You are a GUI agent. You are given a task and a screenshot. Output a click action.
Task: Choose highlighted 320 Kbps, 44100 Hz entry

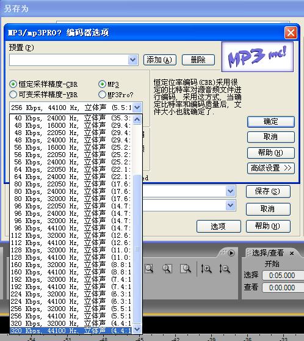(x=71, y=331)
